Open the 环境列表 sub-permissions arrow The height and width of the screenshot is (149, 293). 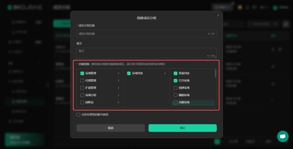165,73
